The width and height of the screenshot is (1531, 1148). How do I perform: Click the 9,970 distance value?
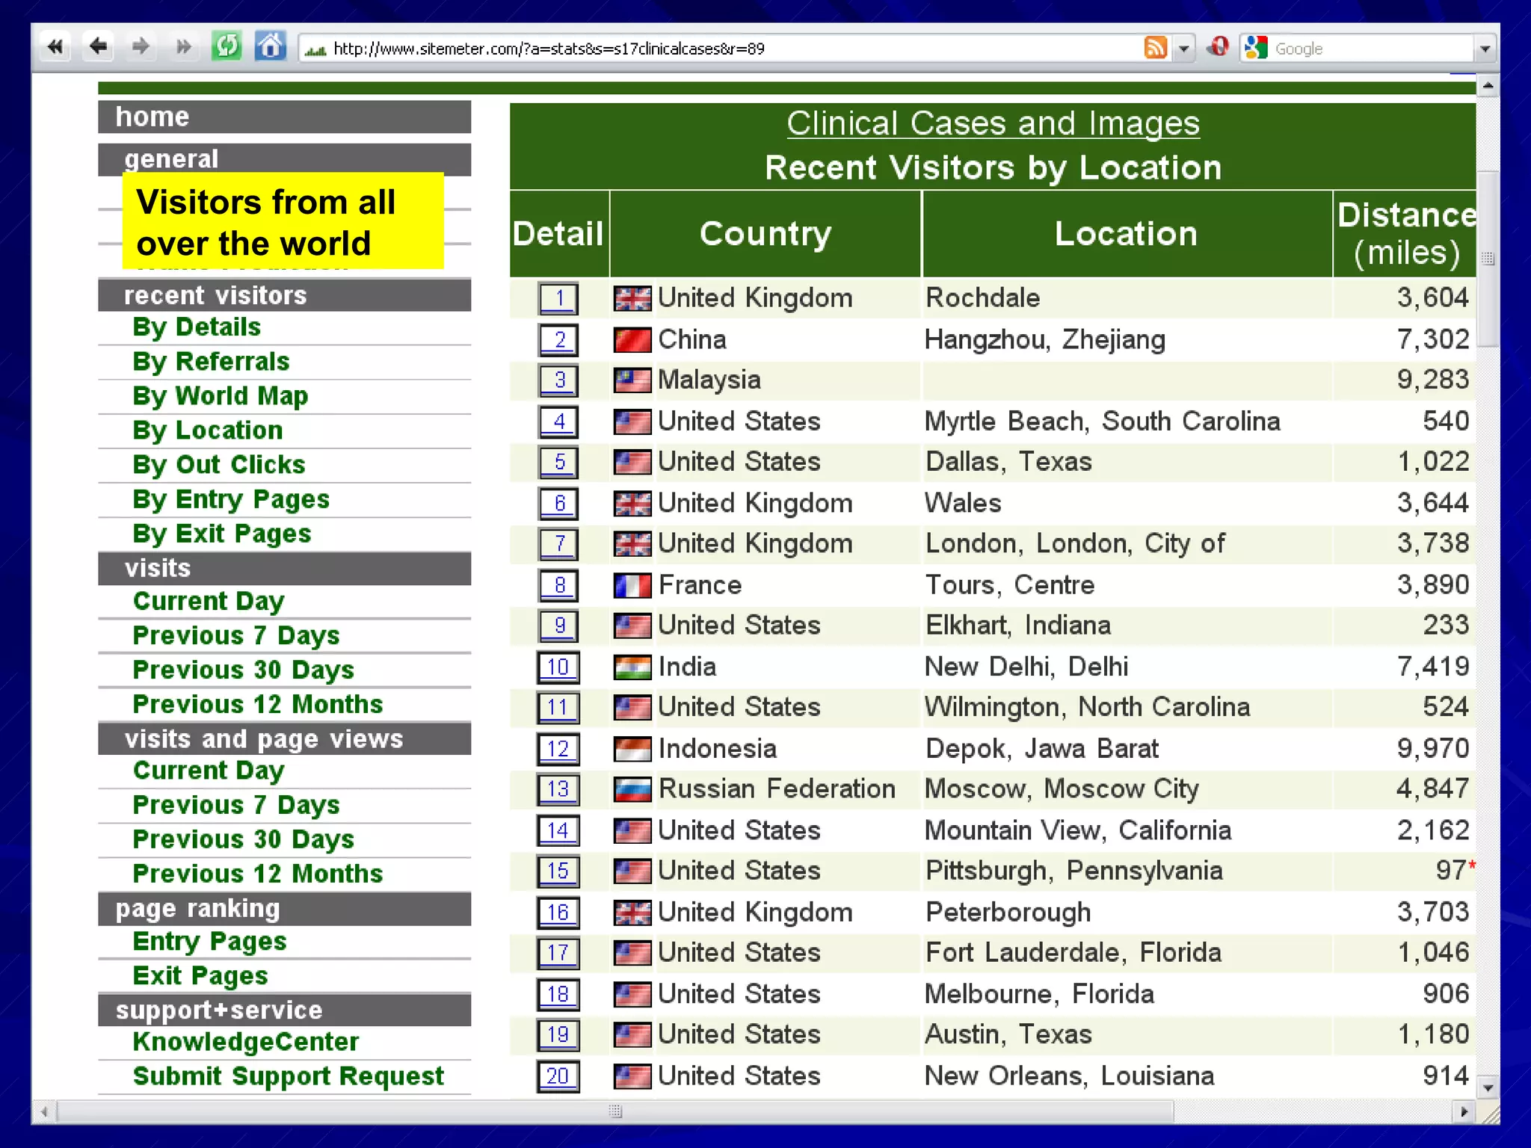(x=1433, y=748)
